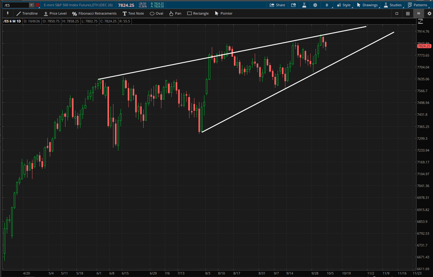Click the 6/1 date axis label

point(99,273)
